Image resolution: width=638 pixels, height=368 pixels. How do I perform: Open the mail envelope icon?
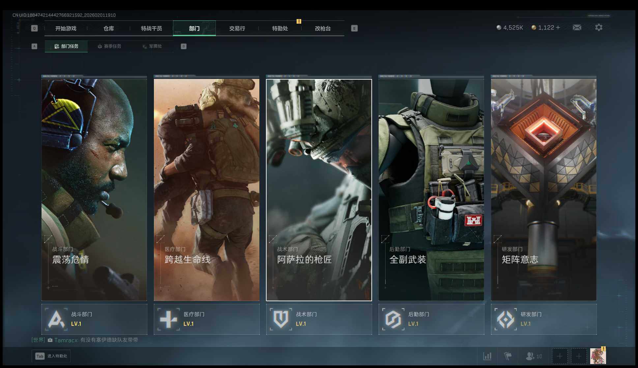(577, 28)
